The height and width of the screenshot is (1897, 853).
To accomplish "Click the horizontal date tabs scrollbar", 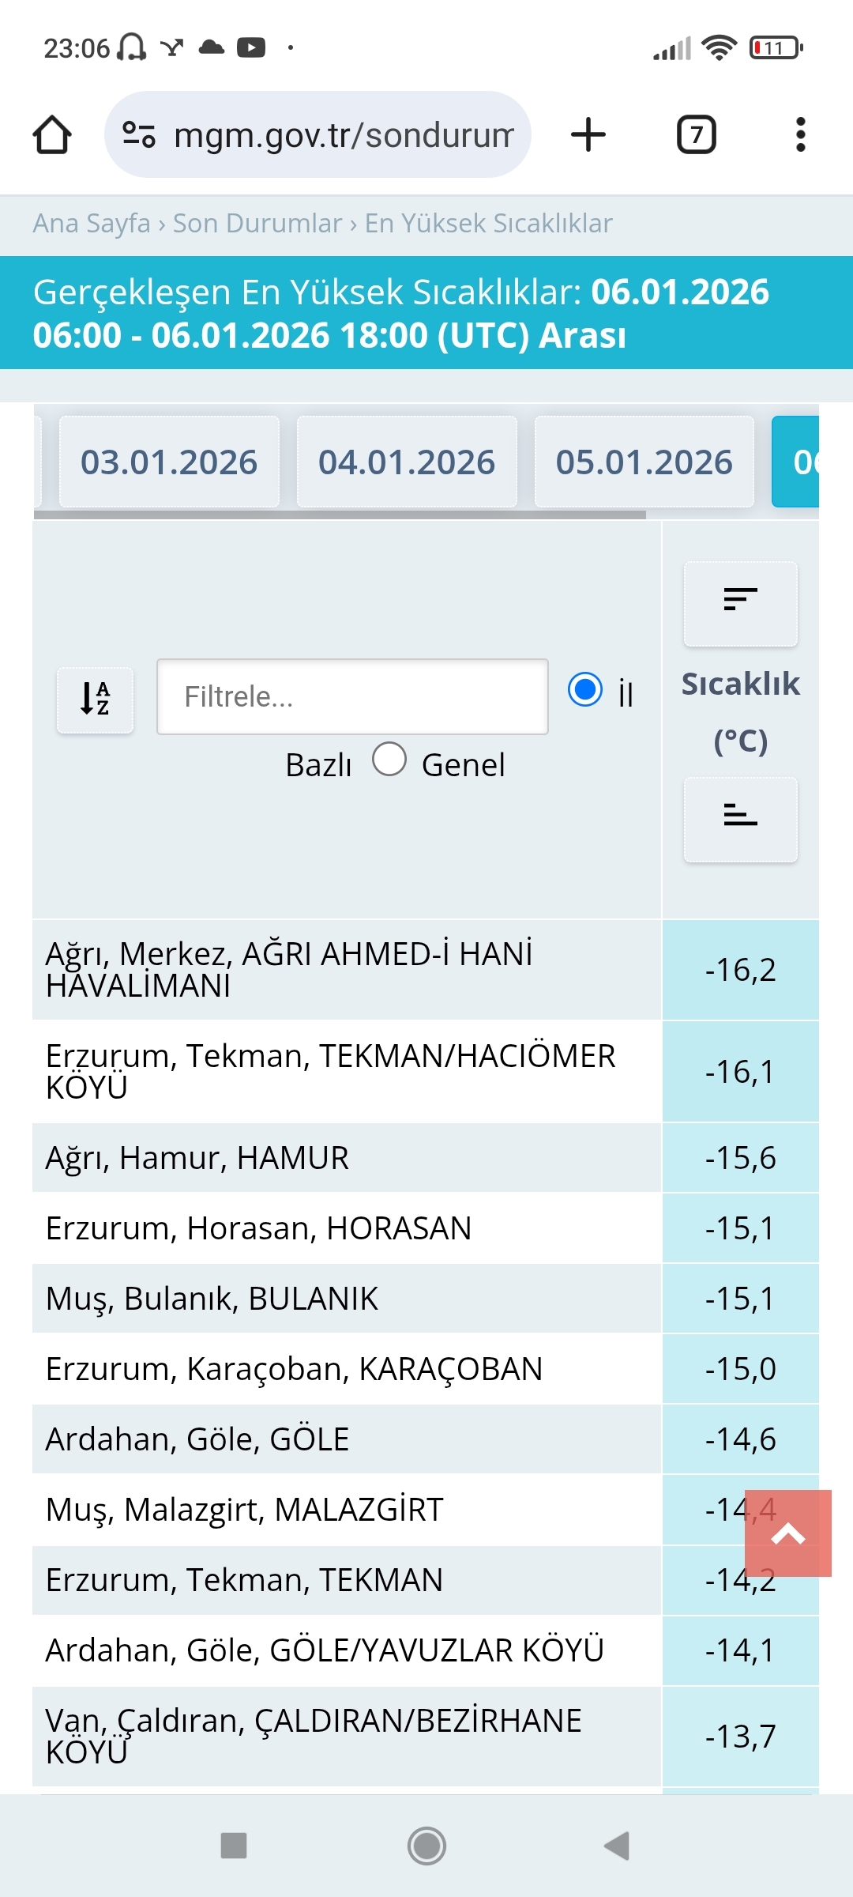I will [x=340, y=515].
